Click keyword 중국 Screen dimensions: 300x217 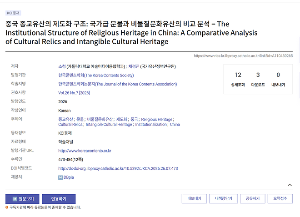(134, 119)
